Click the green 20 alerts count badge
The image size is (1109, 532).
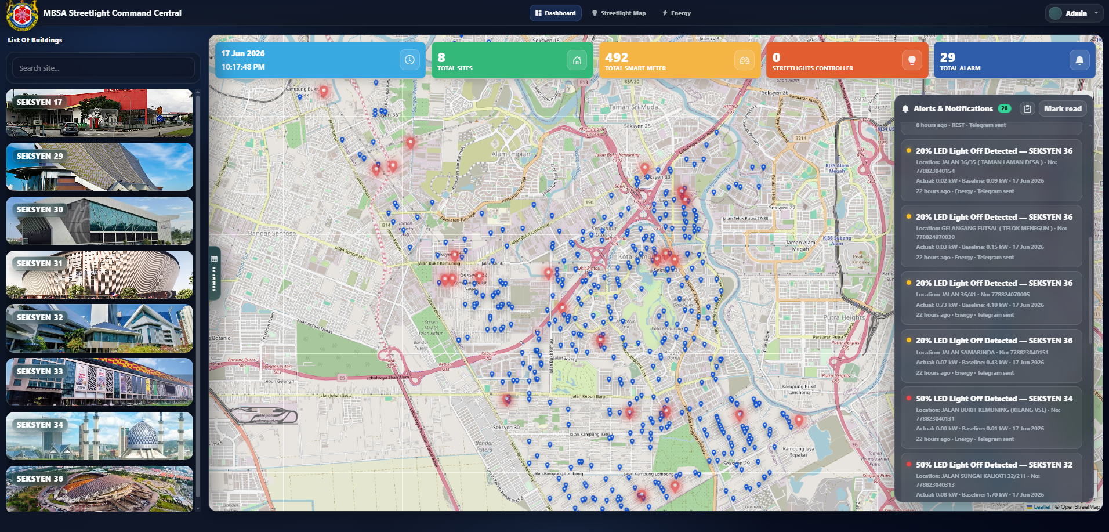[x=1004, y=108]
